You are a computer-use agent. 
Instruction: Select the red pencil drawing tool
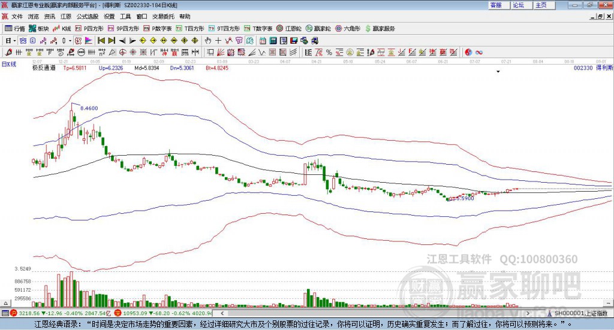(x=8, y=52)
